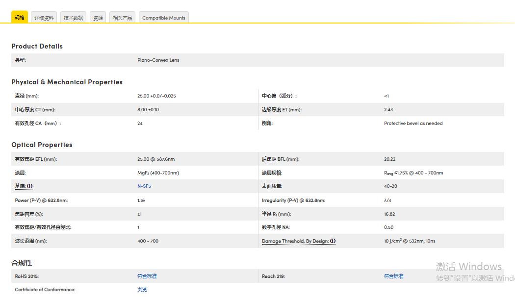
Task: Click the info icon beside Damage Threshold
Action: pyautogui.click(x=333, y=241)
